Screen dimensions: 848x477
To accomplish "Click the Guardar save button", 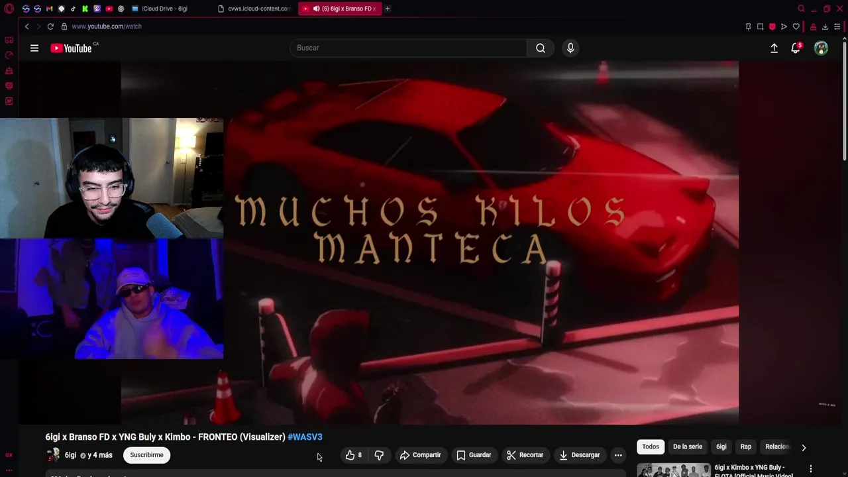I will point(474,455).
